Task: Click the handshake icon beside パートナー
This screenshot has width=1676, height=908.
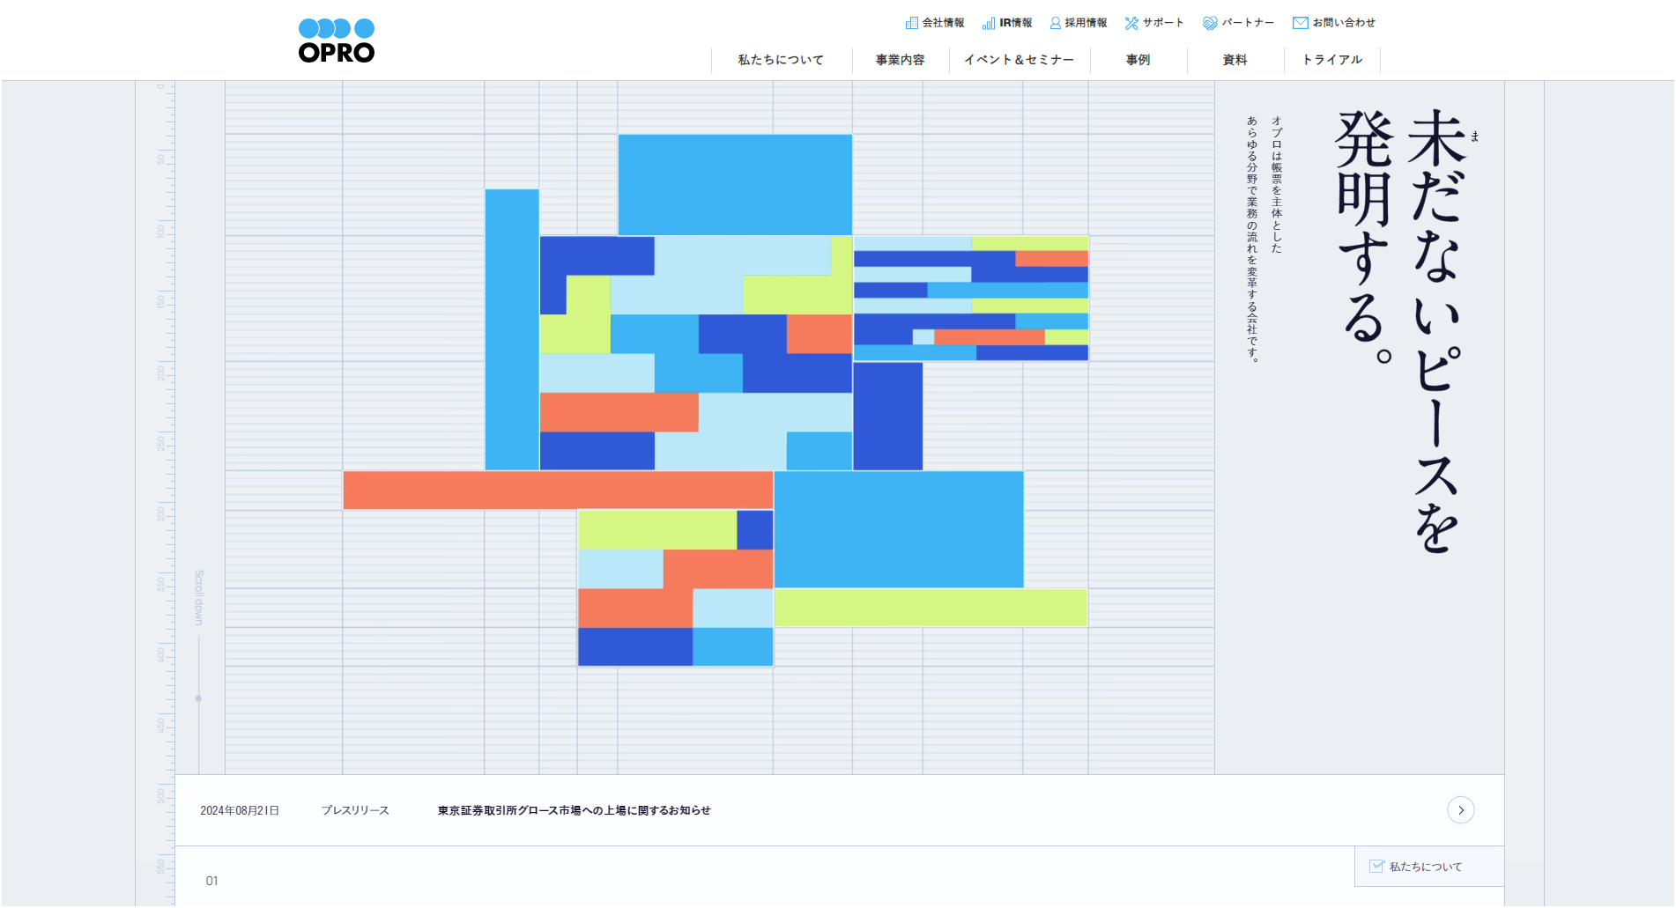Action: pos(1210,23)
